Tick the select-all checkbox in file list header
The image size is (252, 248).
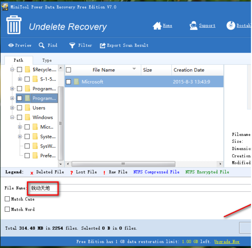pos(69,70)
